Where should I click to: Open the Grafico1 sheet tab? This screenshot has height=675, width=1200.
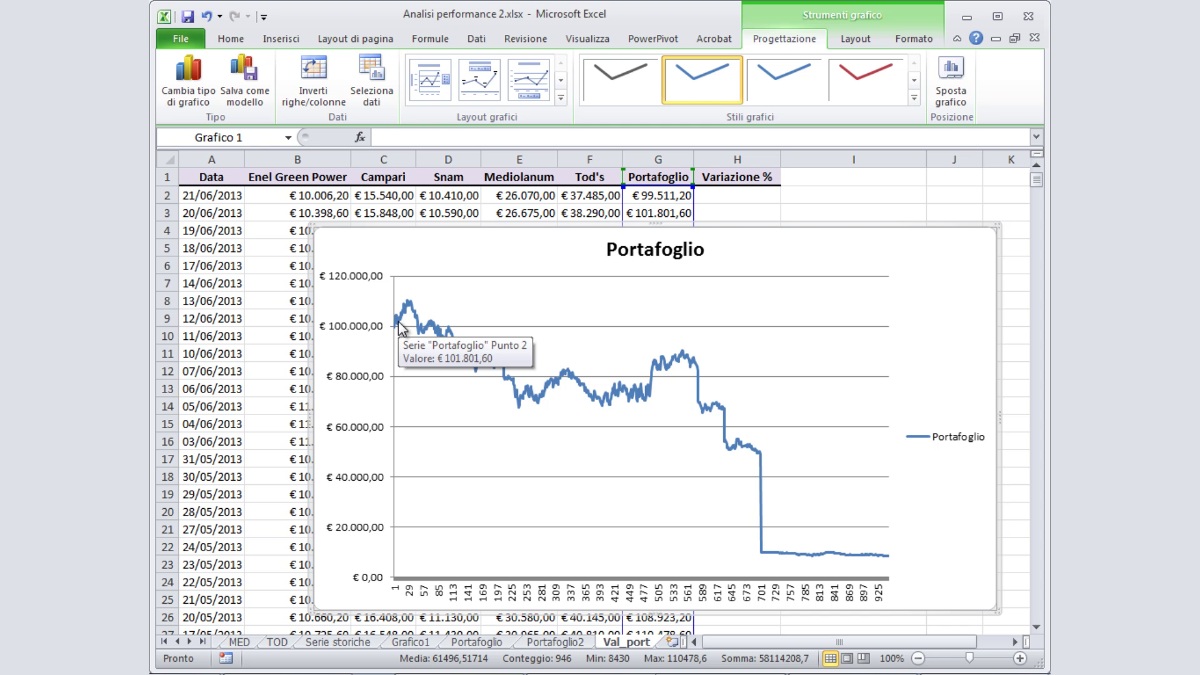(411, 642)
